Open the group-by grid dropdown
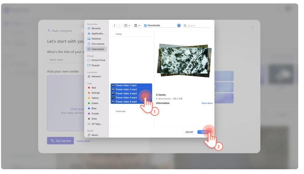Viewport: 304px width, 174px height. pyautogui.click(x=137, y=26)
